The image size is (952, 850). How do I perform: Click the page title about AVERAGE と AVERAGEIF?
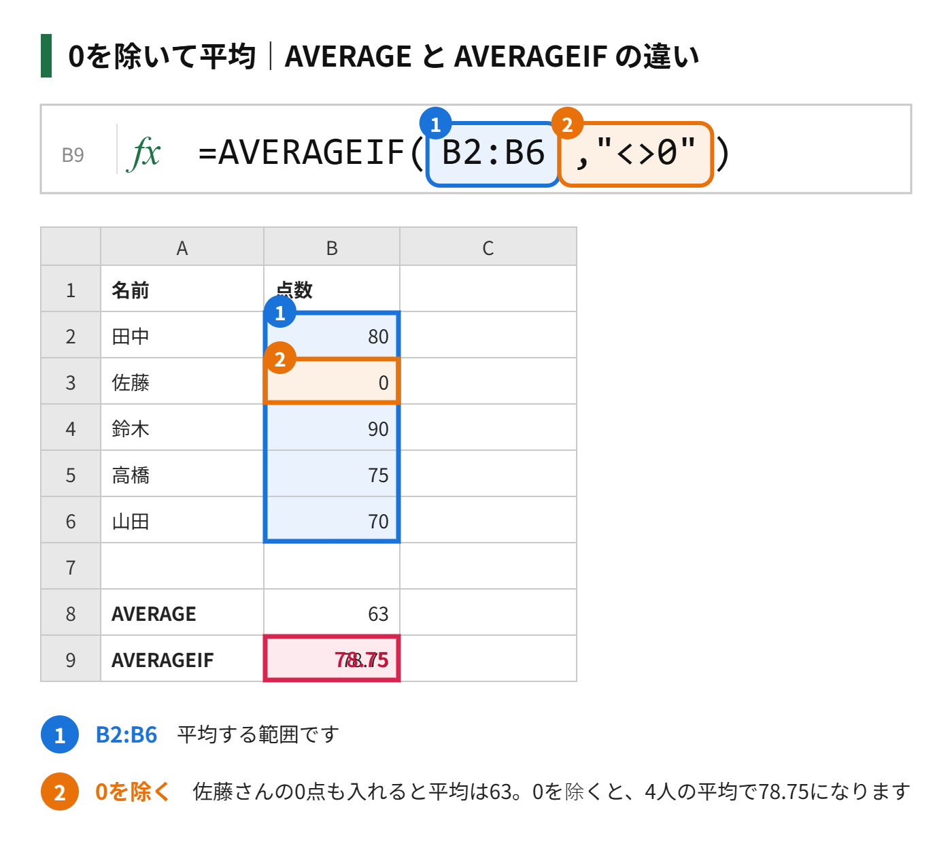384,56
